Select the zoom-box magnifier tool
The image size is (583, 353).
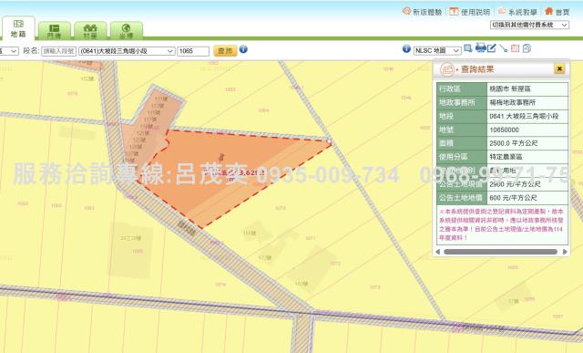(468, 48)
